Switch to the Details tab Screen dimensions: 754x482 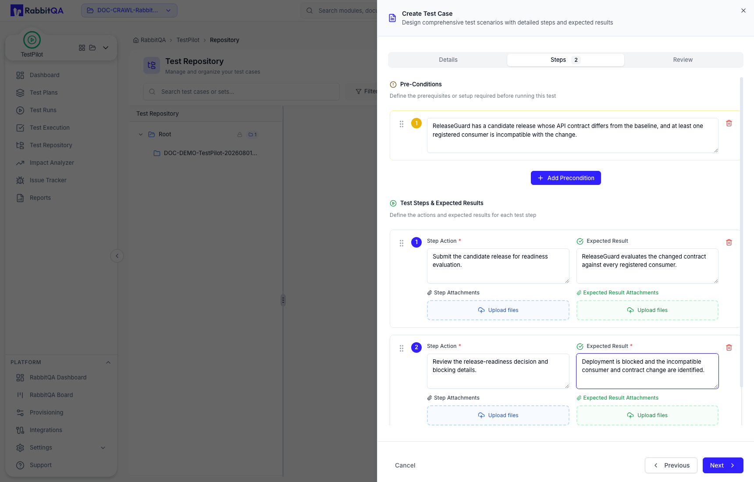click(x=448, y=60)
